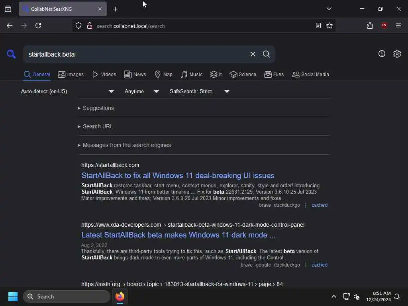This screenshot has width=408, height=306.
Task: Open muted volume tray icon
Action: tap(357, 296)
